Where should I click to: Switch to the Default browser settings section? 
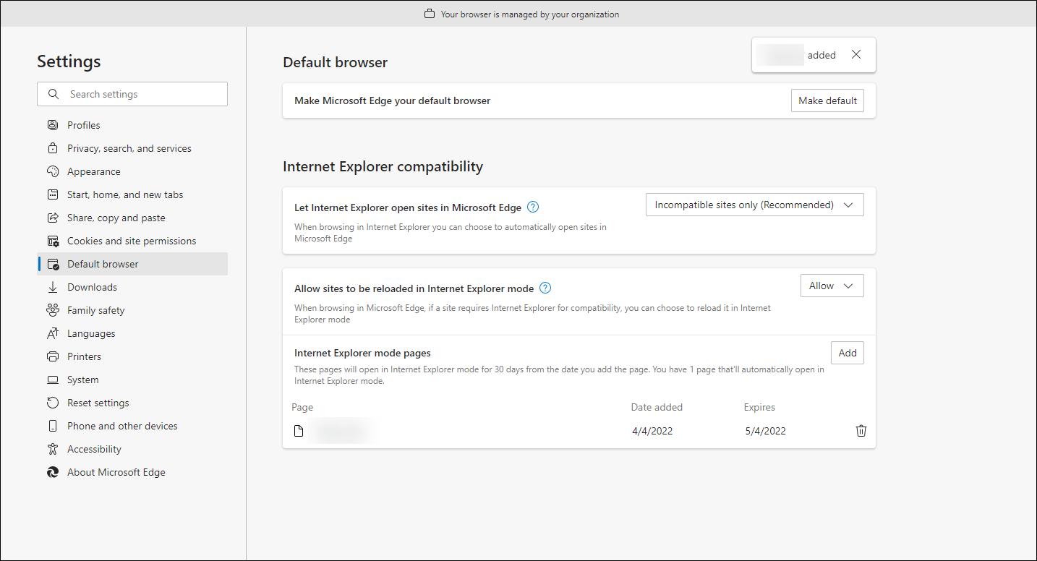coord(102,263)
